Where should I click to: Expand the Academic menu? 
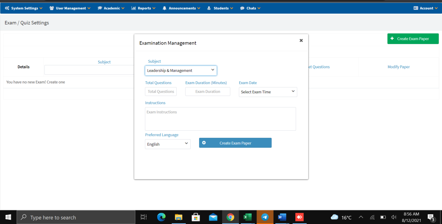click(x=111, y=8)
